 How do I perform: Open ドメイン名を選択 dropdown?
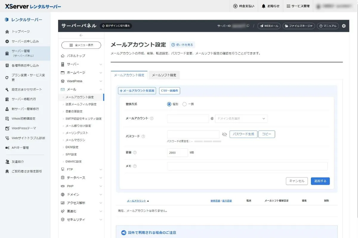click(241, 119)
